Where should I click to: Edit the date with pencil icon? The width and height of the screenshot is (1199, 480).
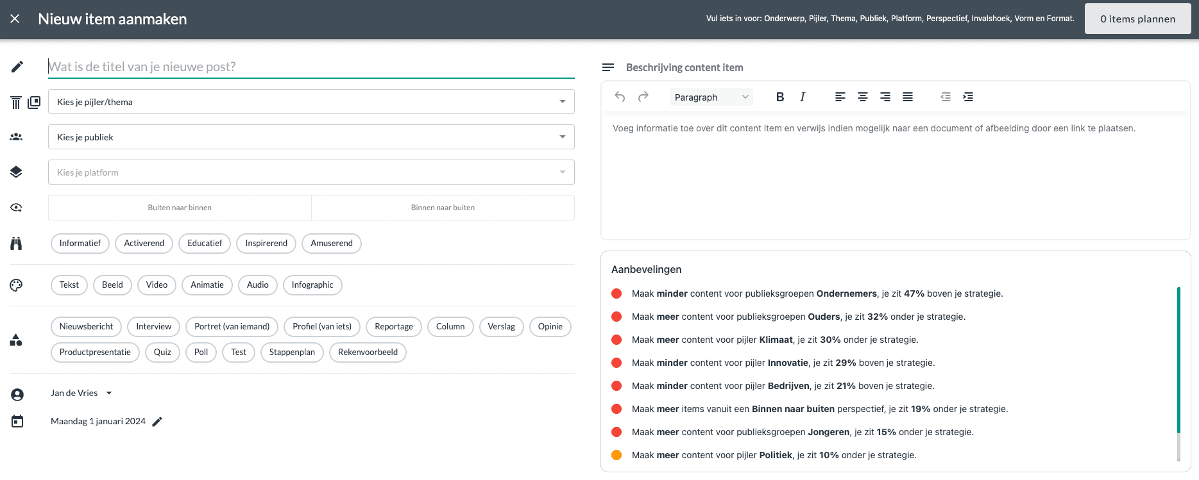coord(157,421)
